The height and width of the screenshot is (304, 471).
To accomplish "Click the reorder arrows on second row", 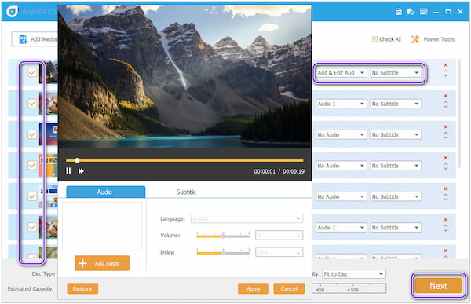I will click(446, 104).
